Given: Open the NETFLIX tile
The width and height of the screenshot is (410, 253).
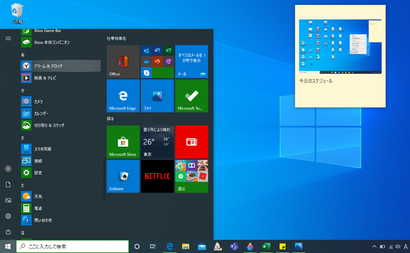Looking at the screenshot, I should click(157, 176).
